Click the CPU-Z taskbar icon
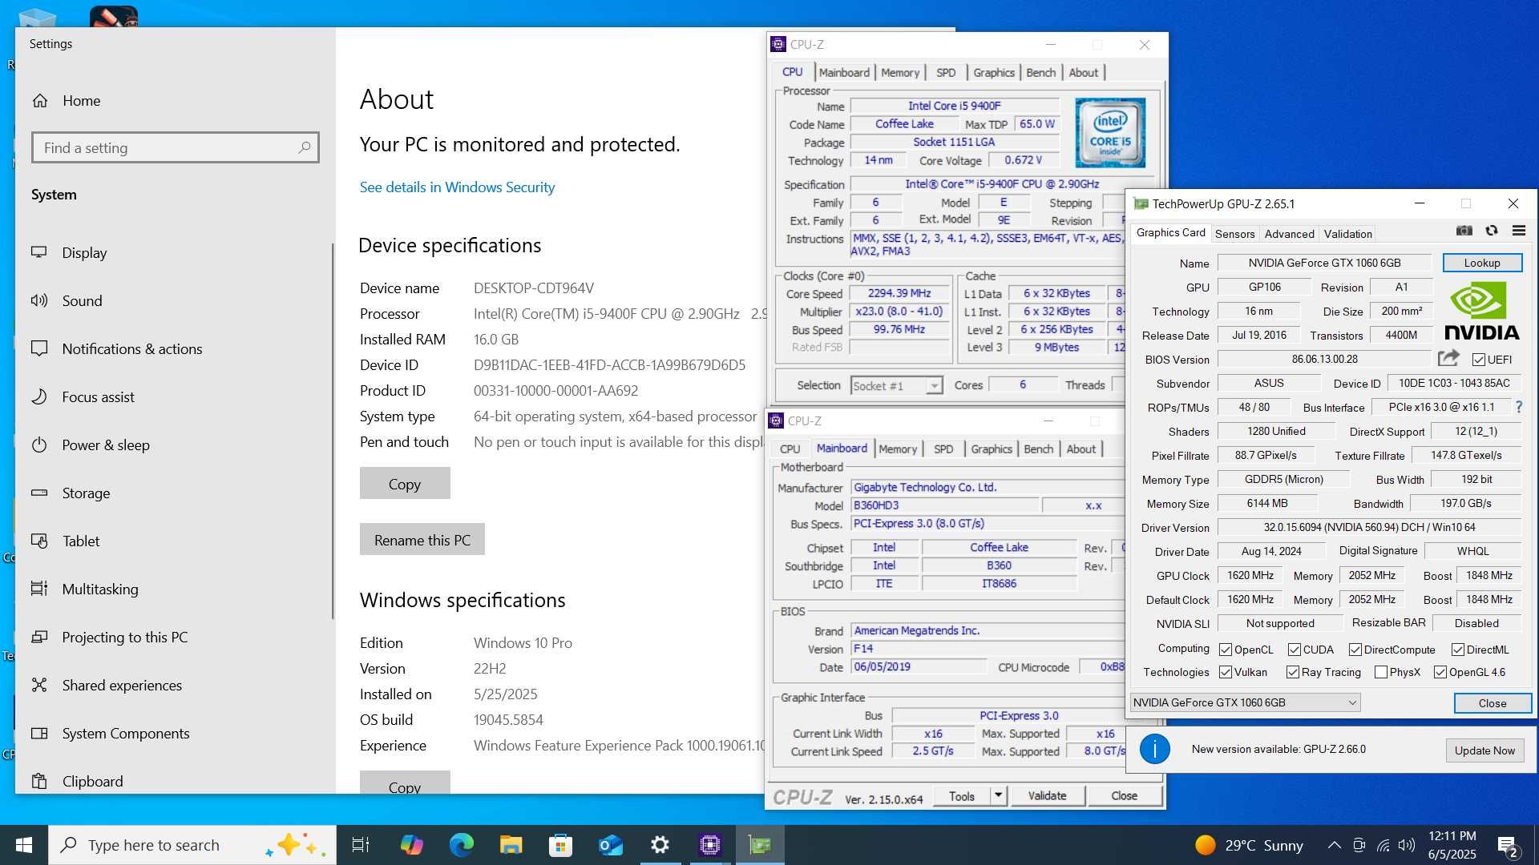The height and width of the screenshot is (865, 1539). [709, 845]
